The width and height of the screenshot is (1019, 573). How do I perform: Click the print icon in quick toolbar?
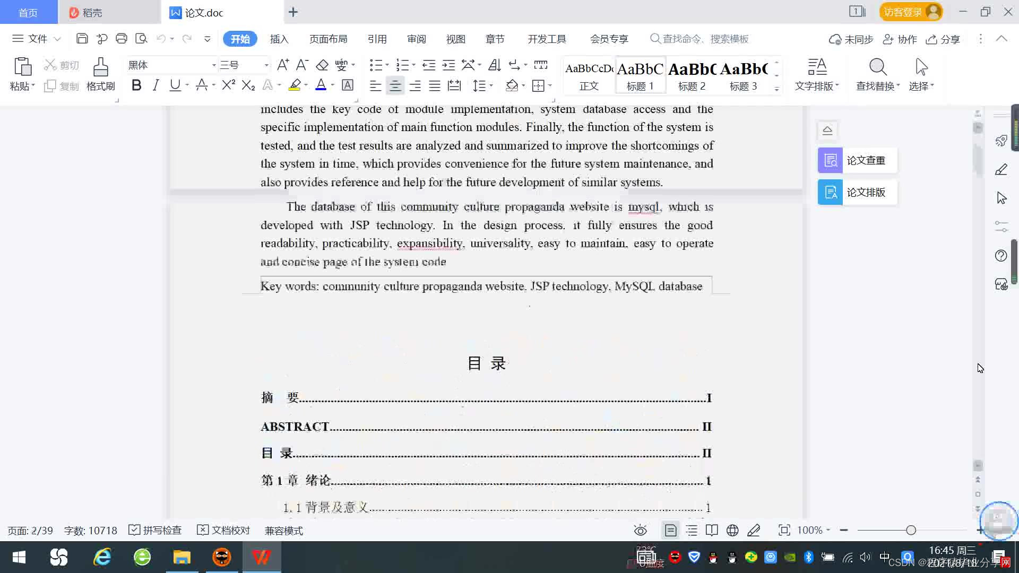[x=122, y=39]
